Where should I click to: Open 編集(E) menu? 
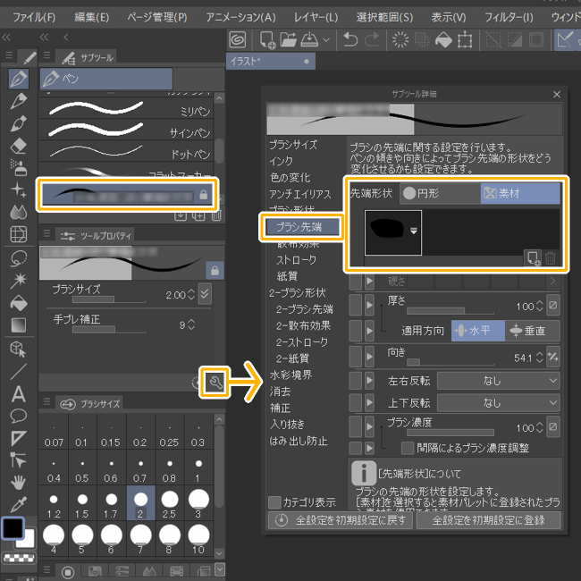click(92, 17)
